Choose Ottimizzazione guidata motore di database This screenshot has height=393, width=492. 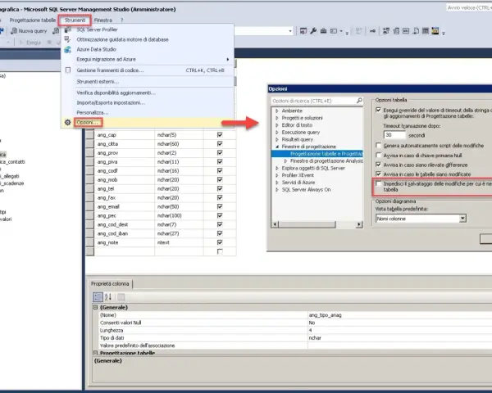point(148,39)
